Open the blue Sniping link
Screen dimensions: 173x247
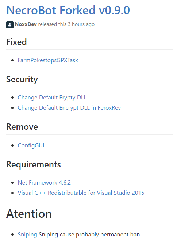click(x=27, y=235)
